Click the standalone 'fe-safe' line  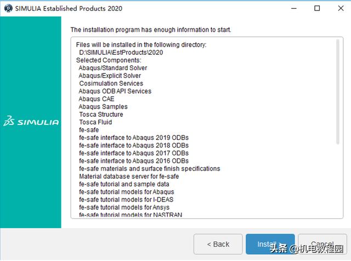click(89, 130)
